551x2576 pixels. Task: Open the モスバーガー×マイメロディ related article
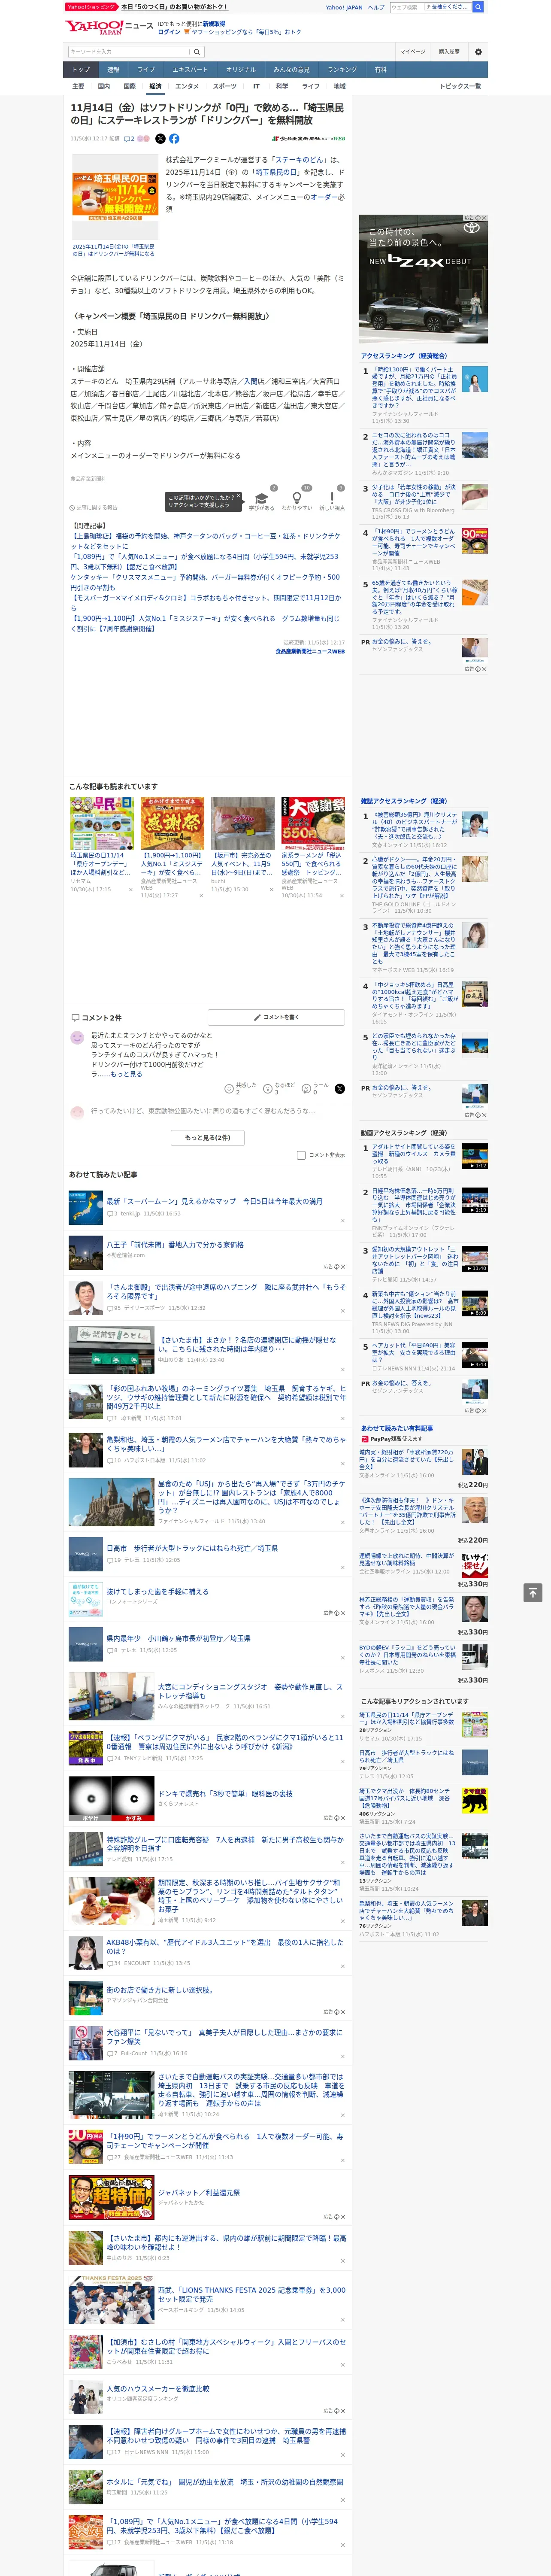205,603
